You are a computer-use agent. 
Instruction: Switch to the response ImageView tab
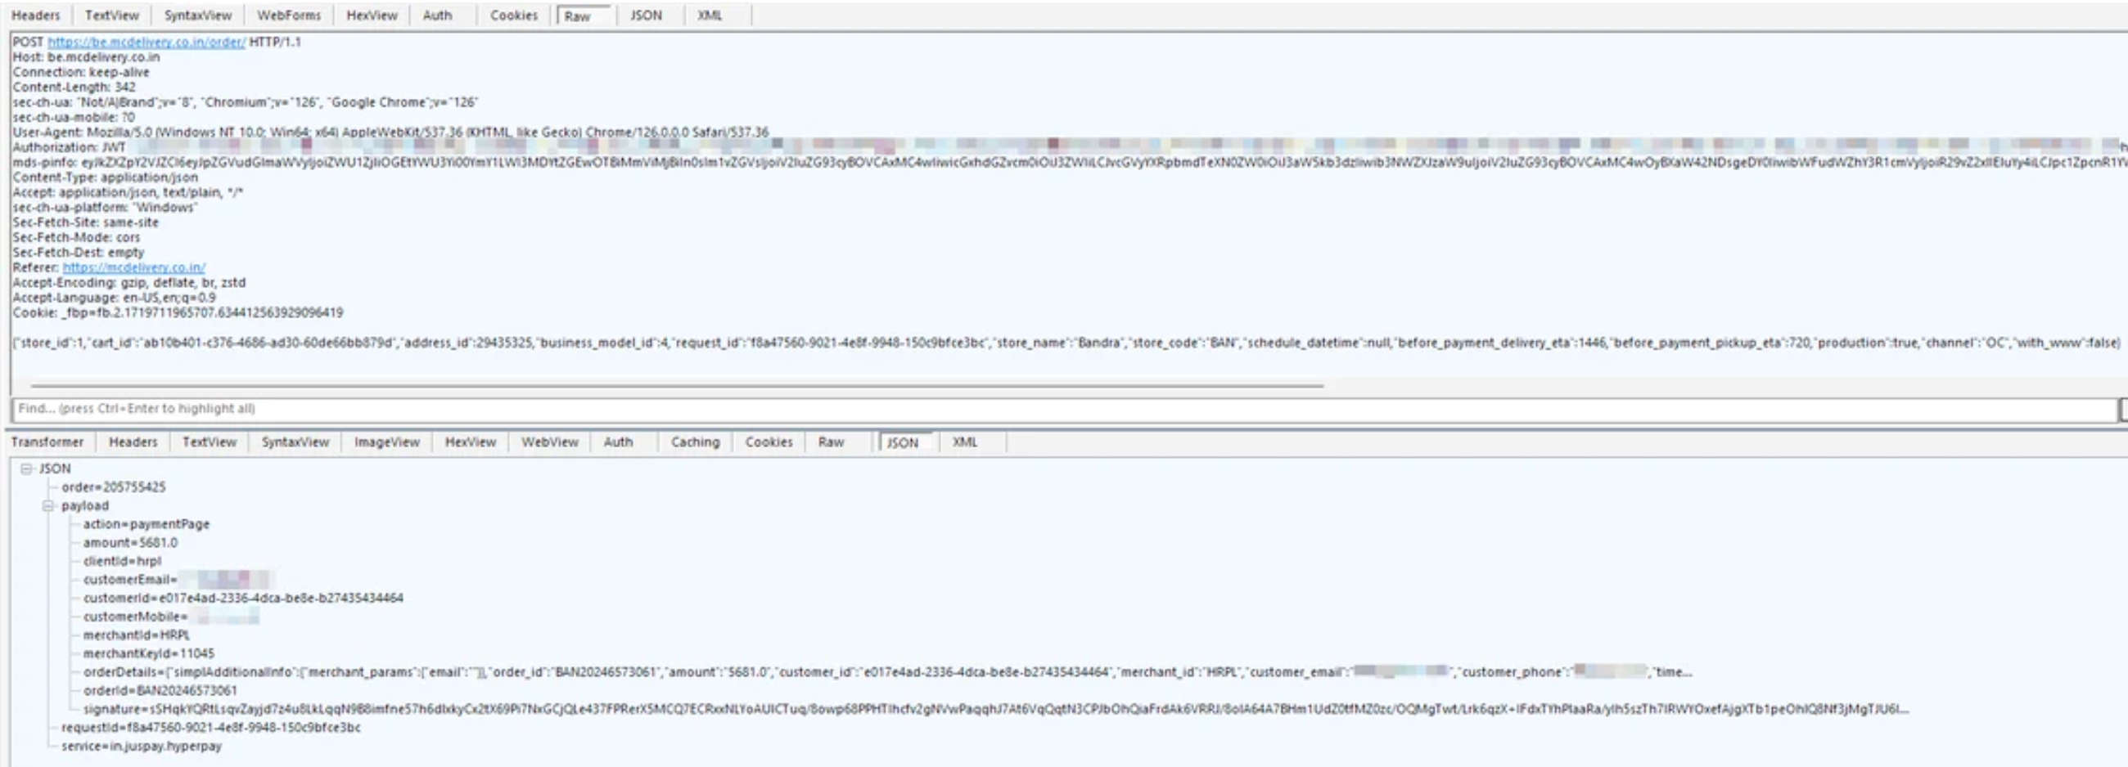pos(386,442)
